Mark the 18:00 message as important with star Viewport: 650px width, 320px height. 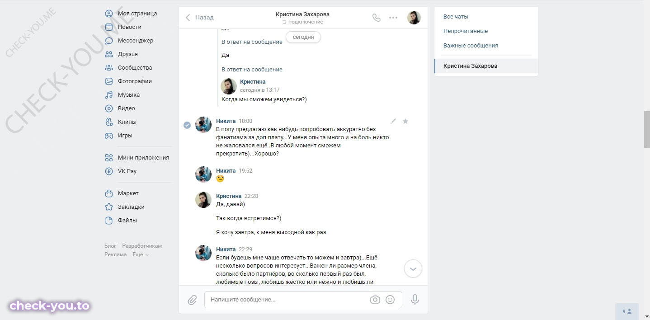tap(405, 121)
